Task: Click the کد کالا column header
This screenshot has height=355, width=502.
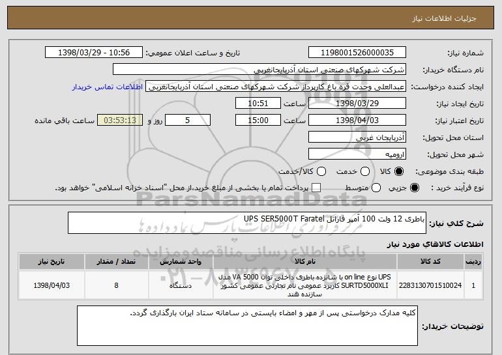Action: click(430, 262)
